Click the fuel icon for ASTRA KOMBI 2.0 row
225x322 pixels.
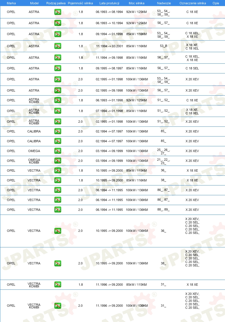tap(58, 122)
